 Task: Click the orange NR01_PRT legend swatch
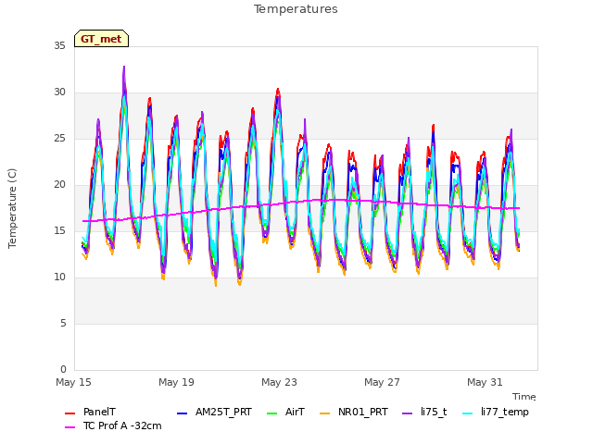[324, 413]
